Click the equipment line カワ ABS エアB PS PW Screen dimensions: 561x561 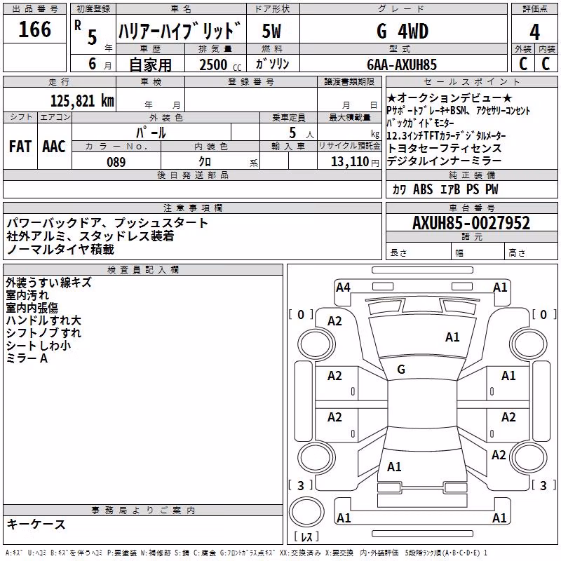[x=445, y=189]
